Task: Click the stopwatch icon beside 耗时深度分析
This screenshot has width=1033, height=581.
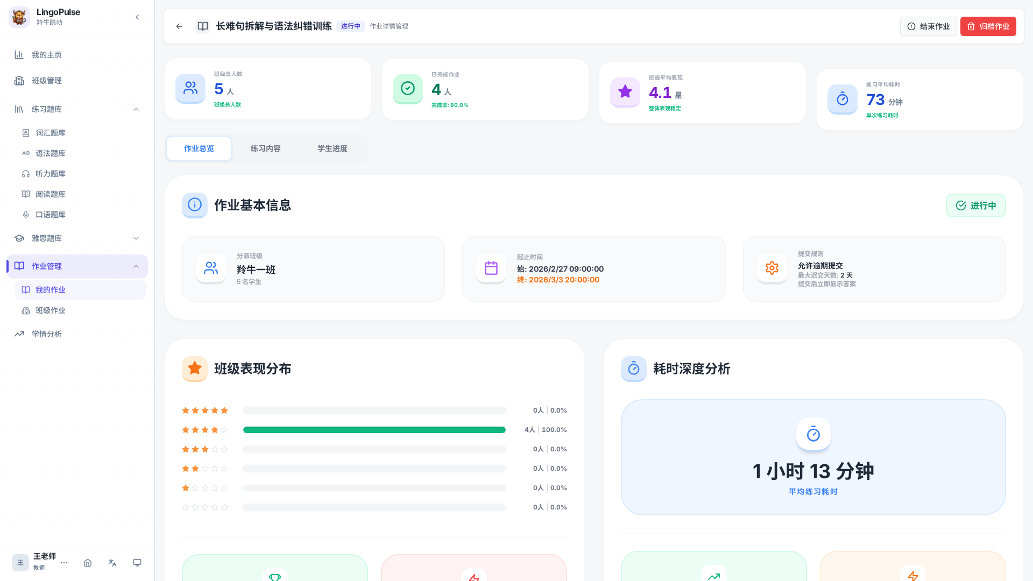Action: click(x=634, y=369)
